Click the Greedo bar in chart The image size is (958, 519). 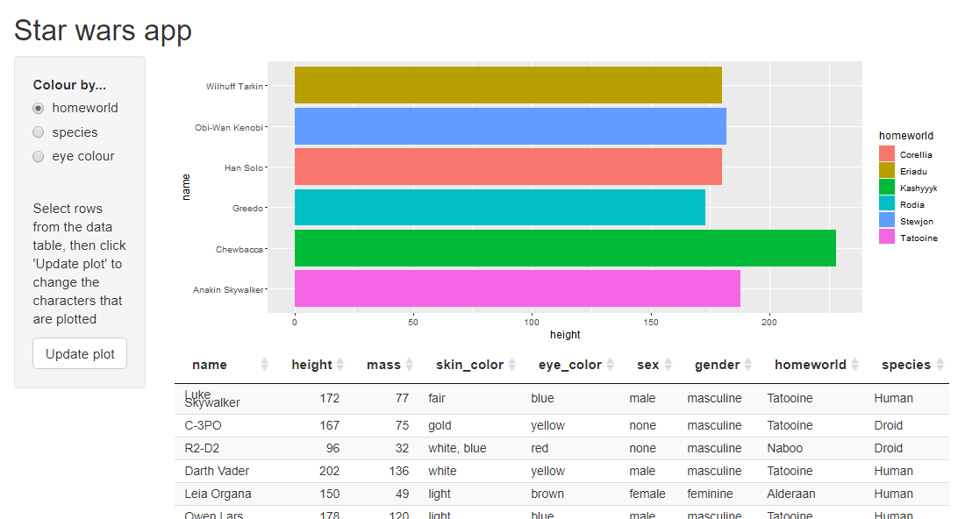click(500, 208)
